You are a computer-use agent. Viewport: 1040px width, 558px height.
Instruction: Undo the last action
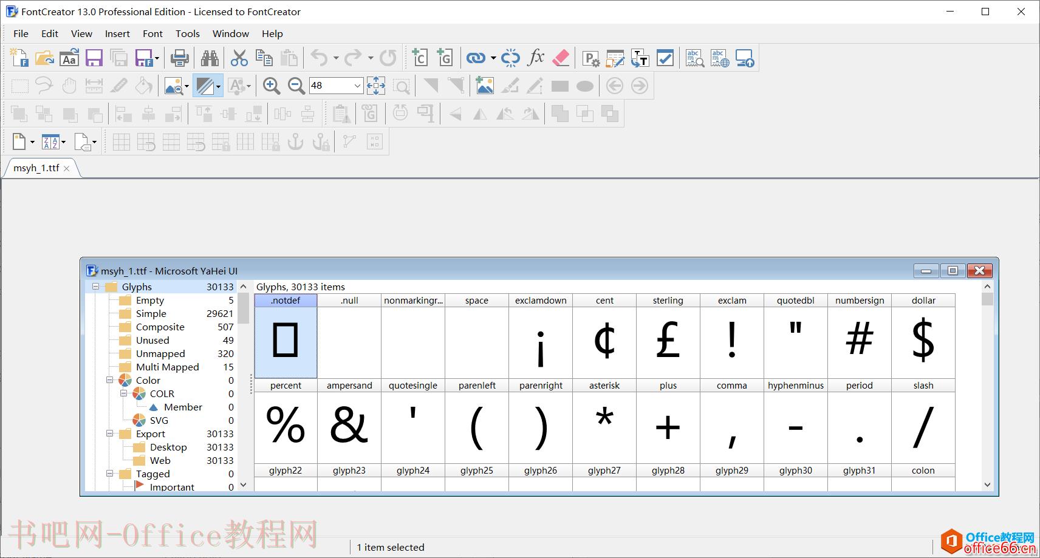click(319, 58)
